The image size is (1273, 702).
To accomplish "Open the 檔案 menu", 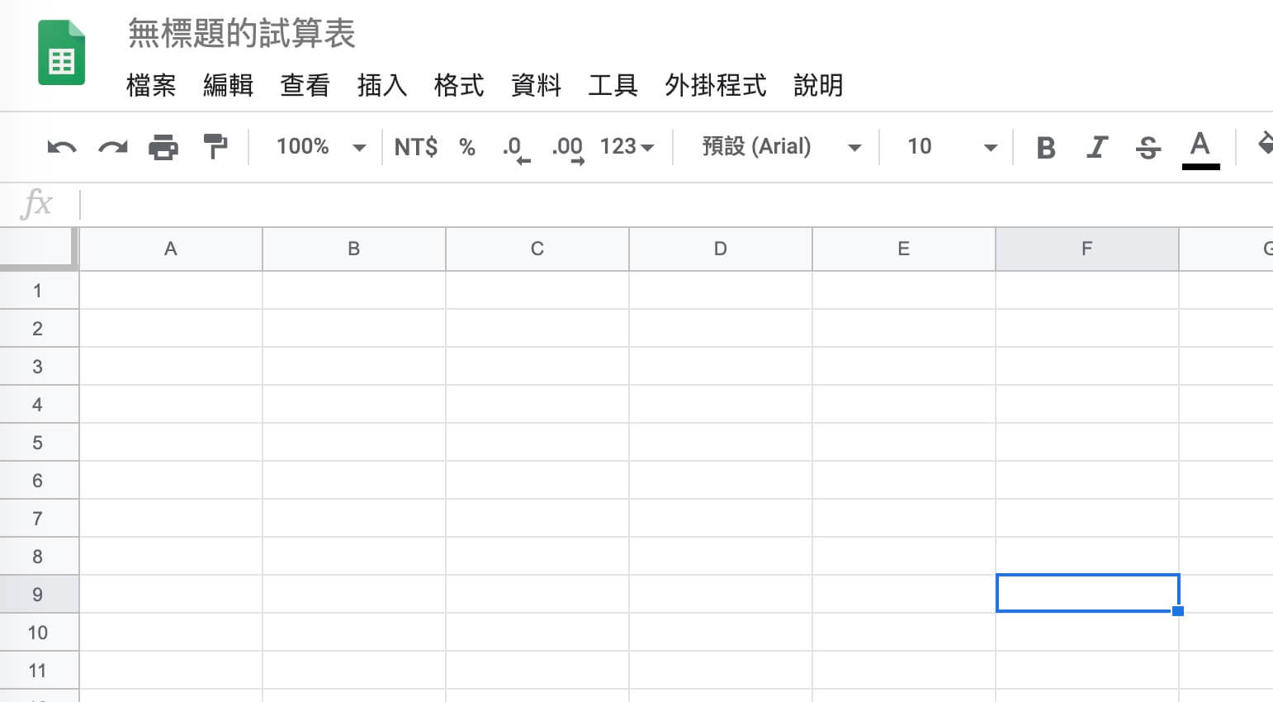I will (151, 85).
